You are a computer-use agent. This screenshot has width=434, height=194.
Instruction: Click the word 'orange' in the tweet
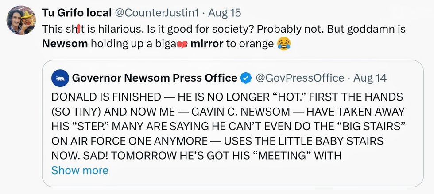tap(257, 44)
